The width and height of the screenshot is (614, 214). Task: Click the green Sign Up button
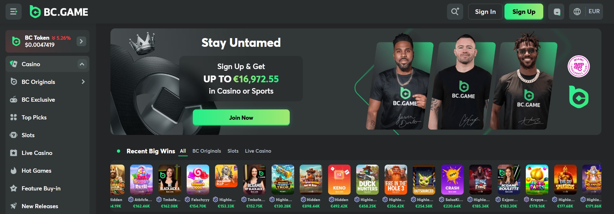click(524, 12)
